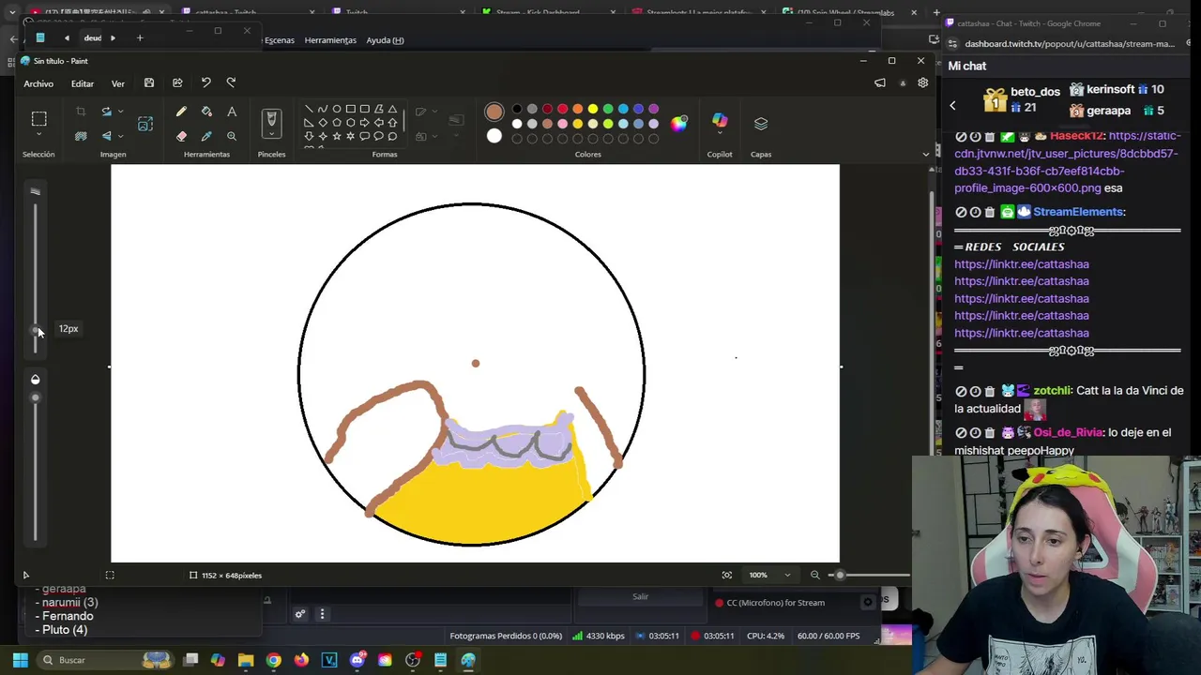Open the Flip dropdown arrow
Viewport: 1201px width, 675px height.
[x=120, y=136]
